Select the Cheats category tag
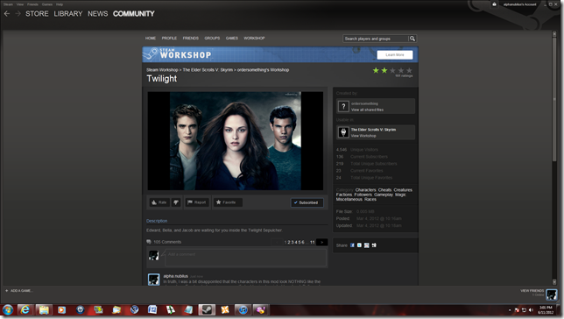 (x=384, y=190)
